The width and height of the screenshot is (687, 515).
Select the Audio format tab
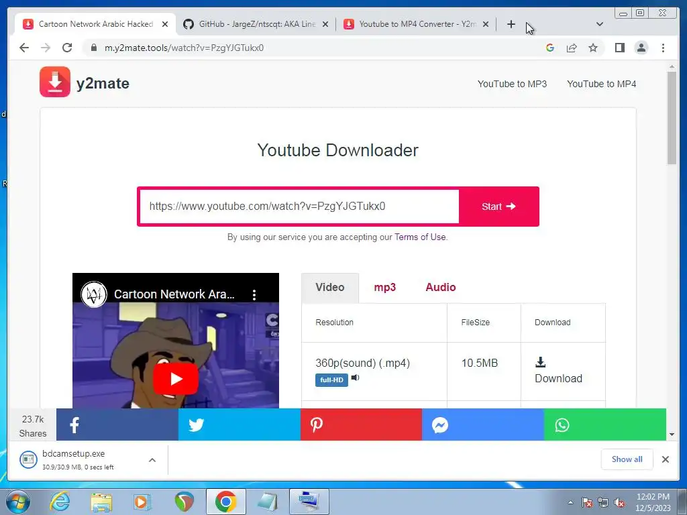441,287
